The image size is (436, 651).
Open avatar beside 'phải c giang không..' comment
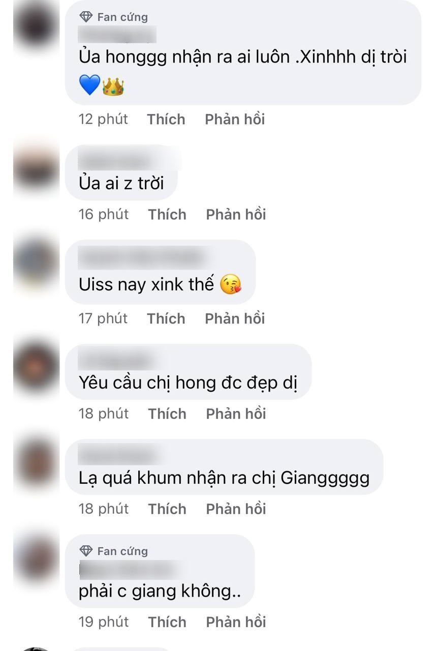tap(36, 557)
